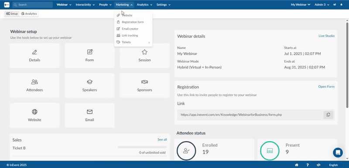Open the Interactivity dropdown menu
Viewport: 349px width, 168px height.
(x=85, y=5)
